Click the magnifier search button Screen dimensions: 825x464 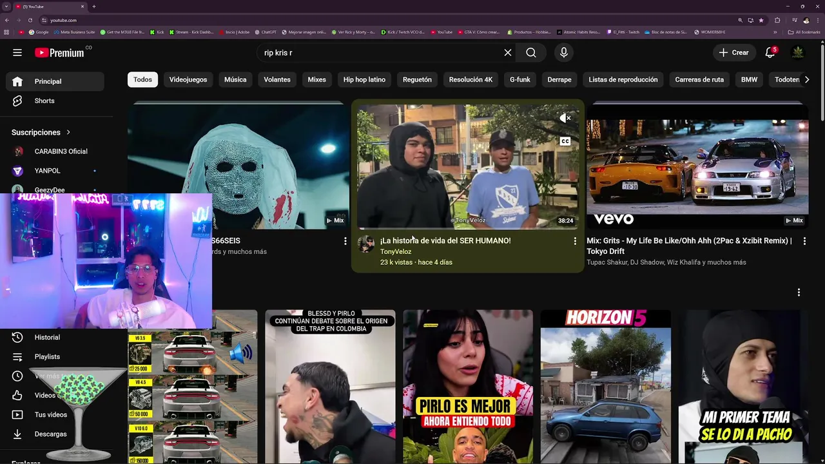[531, 53]
